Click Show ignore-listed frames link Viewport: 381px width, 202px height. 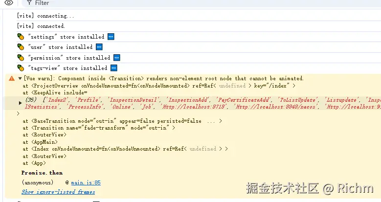58,192
